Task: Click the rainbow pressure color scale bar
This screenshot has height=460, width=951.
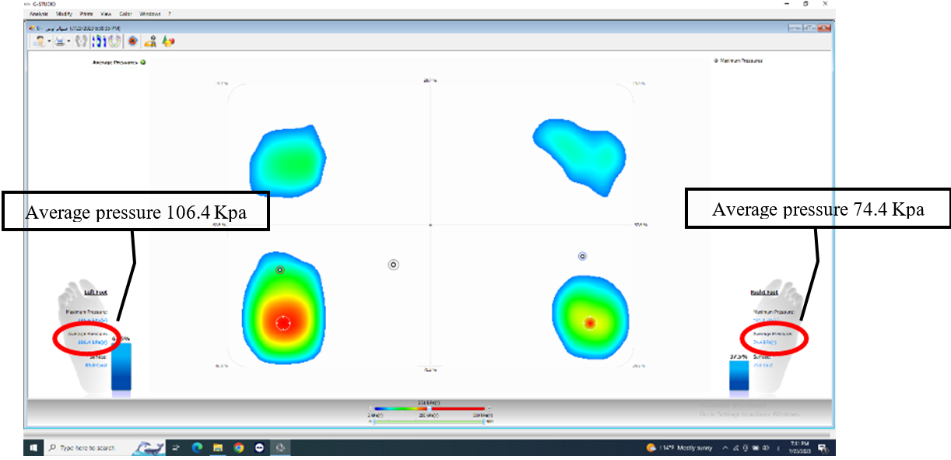Action: (430, 408)
